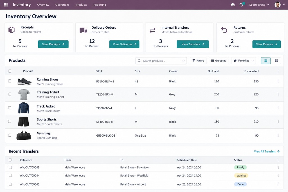This screenshot has height=192, width=288.
Task: Open row menu for Training T-Shirt
Action: pos(278,94)
